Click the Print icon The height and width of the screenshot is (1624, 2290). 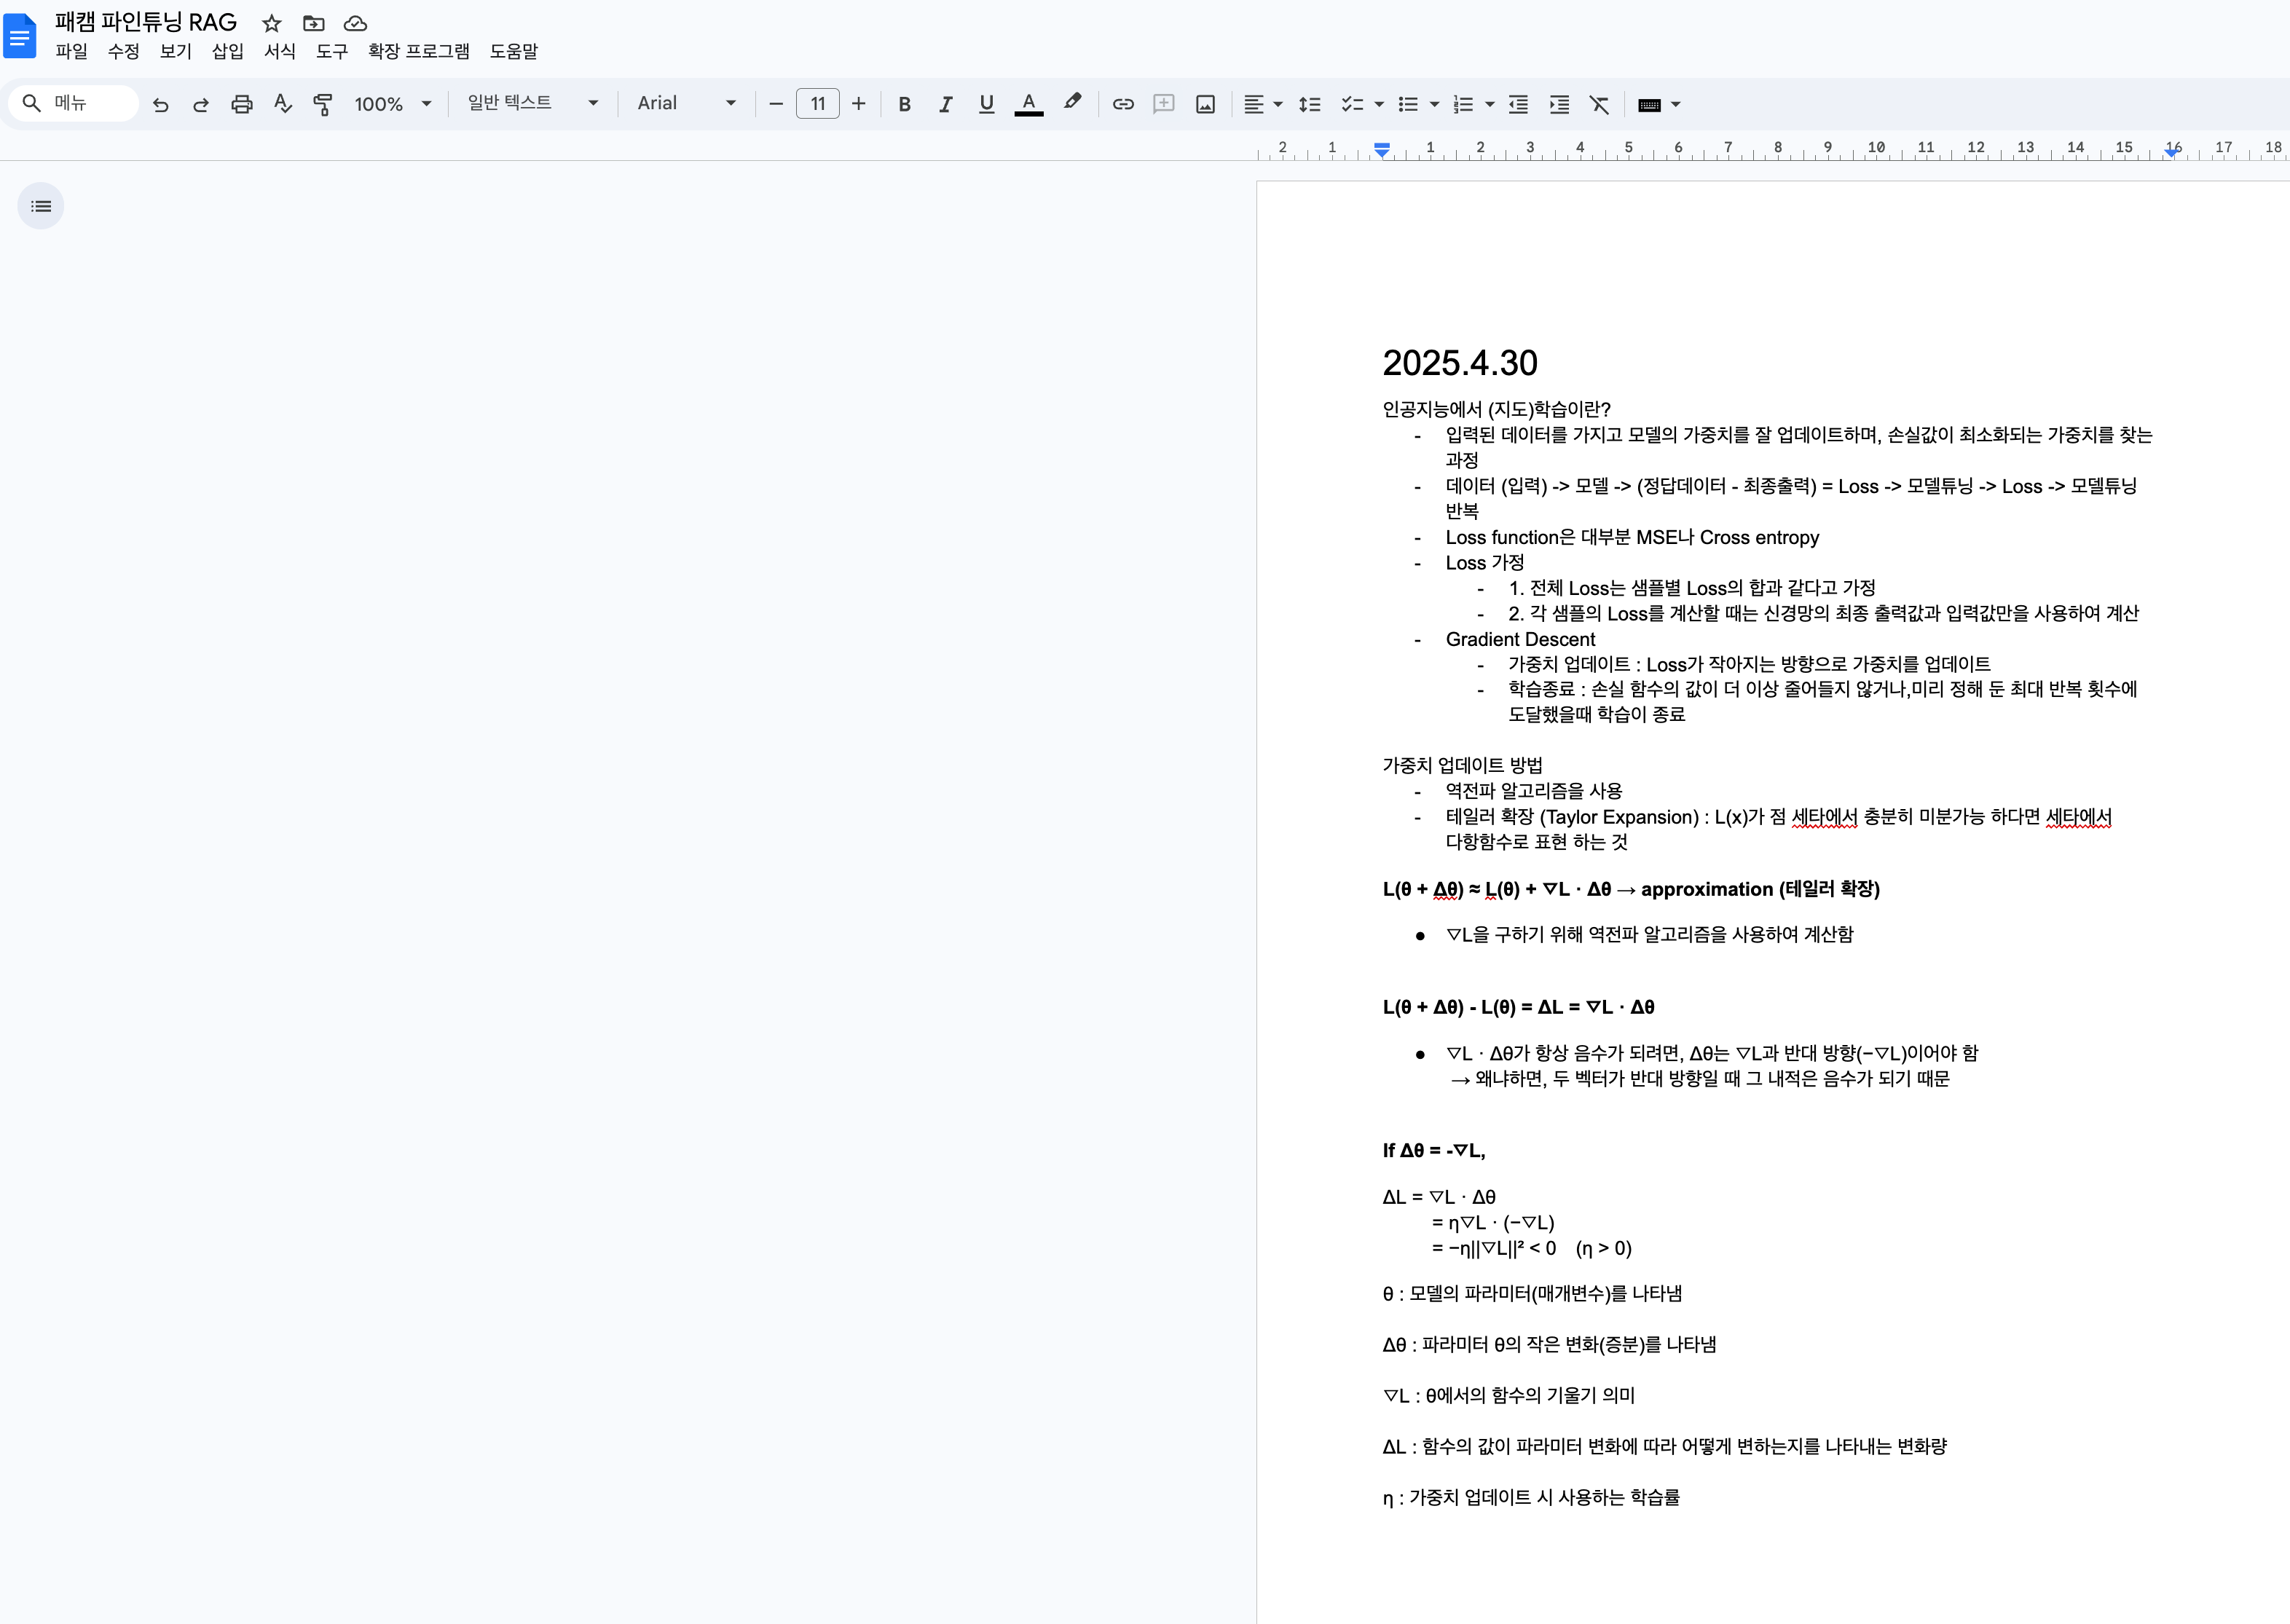coord(241,104)
